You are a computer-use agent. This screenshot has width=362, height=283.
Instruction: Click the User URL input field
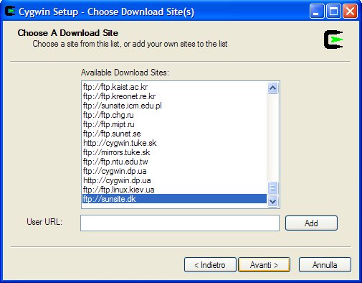pyautogui.click(x=180, y=223)
